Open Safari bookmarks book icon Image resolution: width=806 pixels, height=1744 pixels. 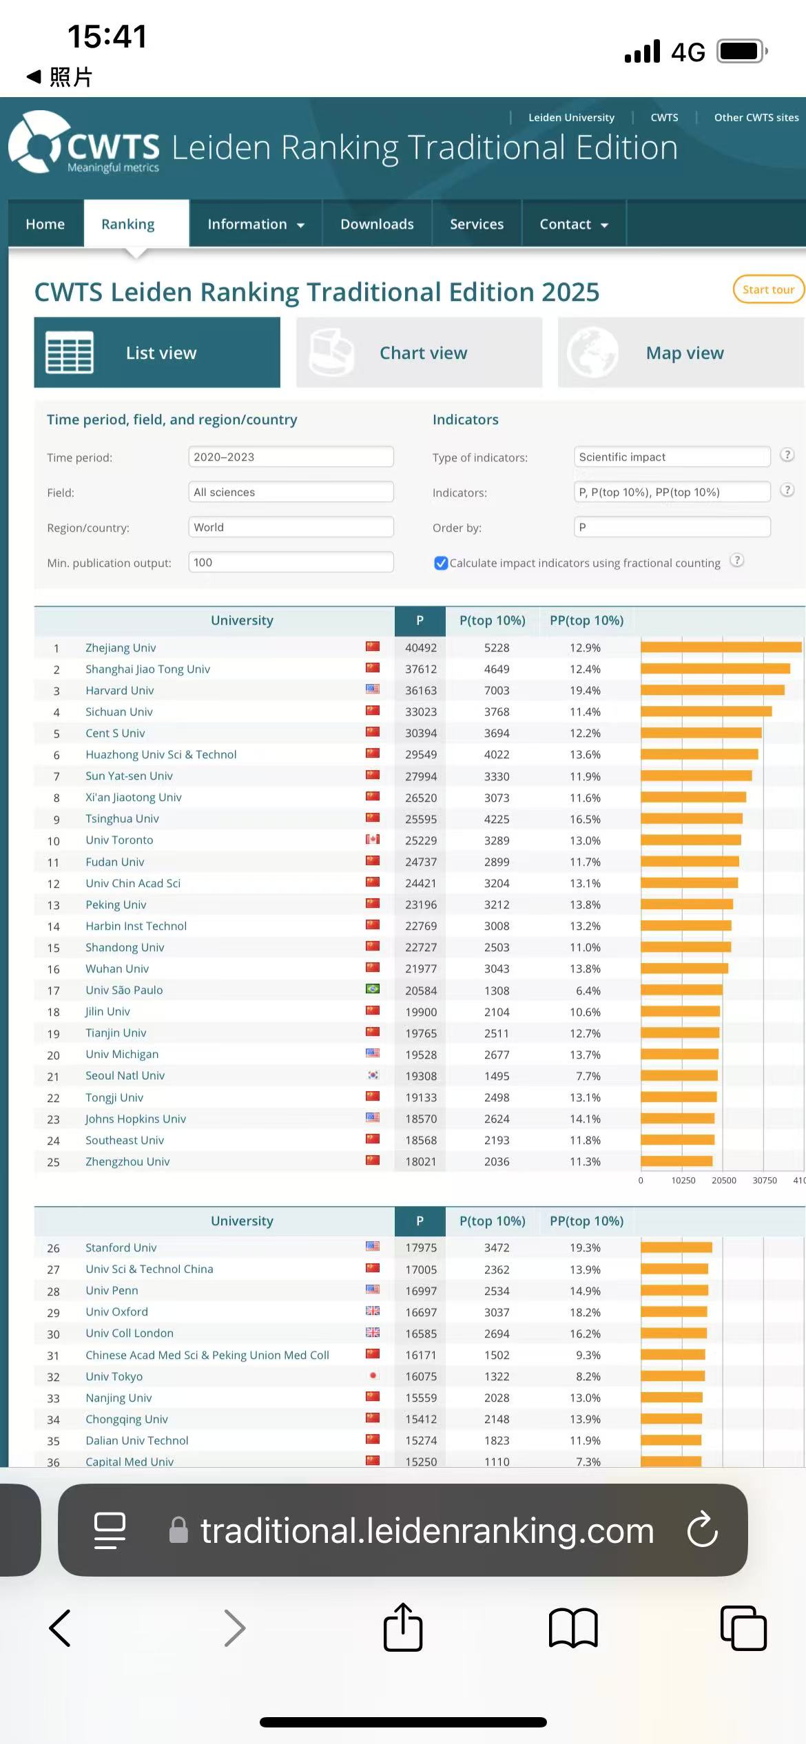pos(572,1628)
